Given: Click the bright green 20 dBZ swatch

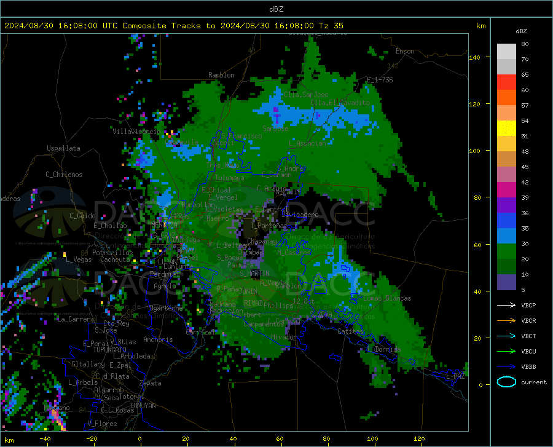Looking at the screenshot, I should click(x=506, y=251).
